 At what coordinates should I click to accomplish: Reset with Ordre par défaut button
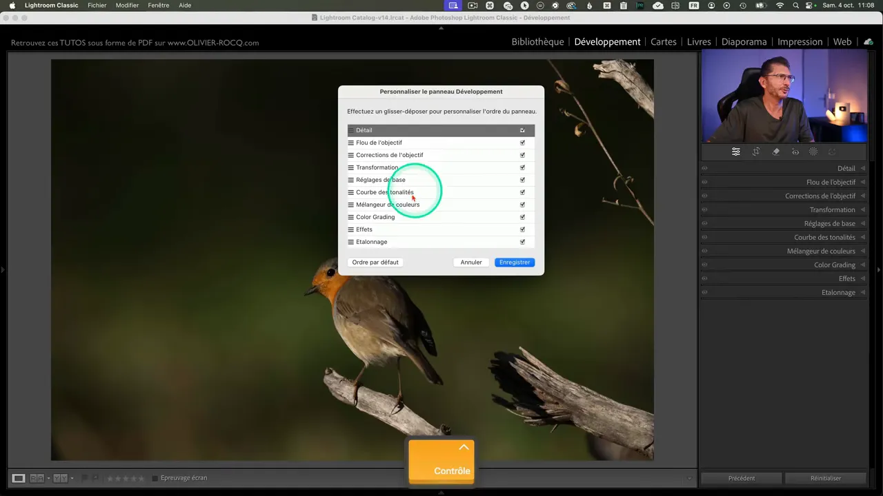tap(375, 262)
